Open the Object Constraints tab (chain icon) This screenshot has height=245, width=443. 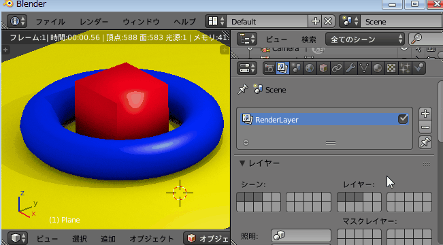pyautogui.click(x=337, y=68)
